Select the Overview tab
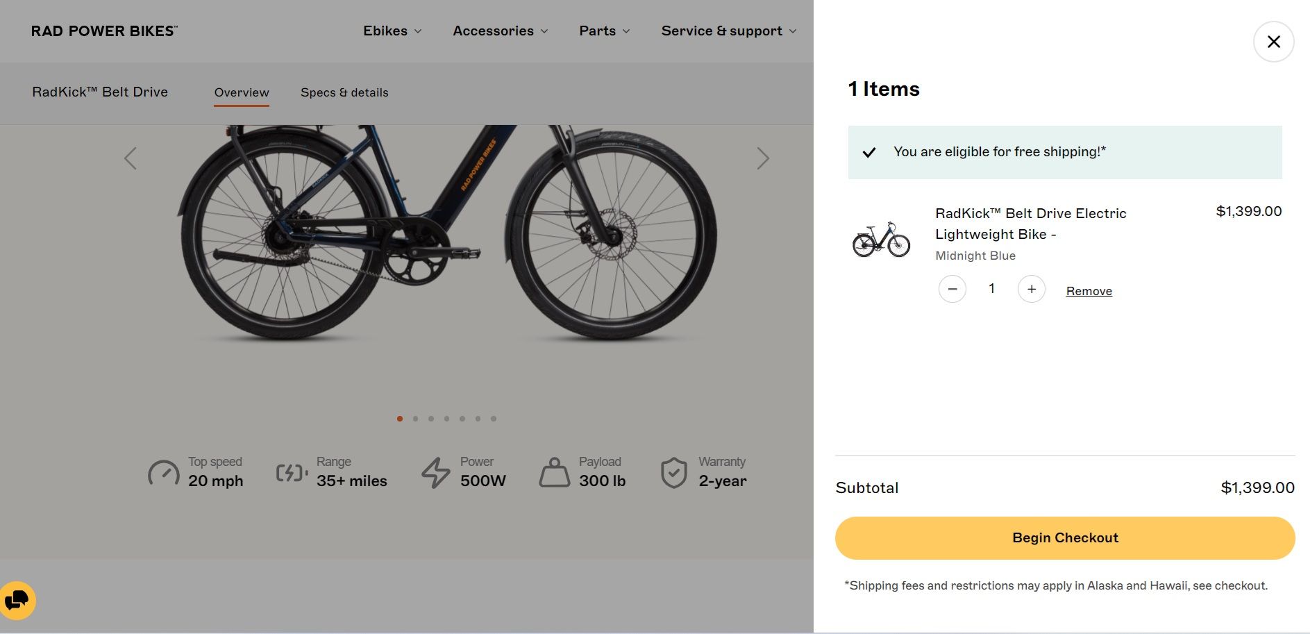 [x=242, y=92]
